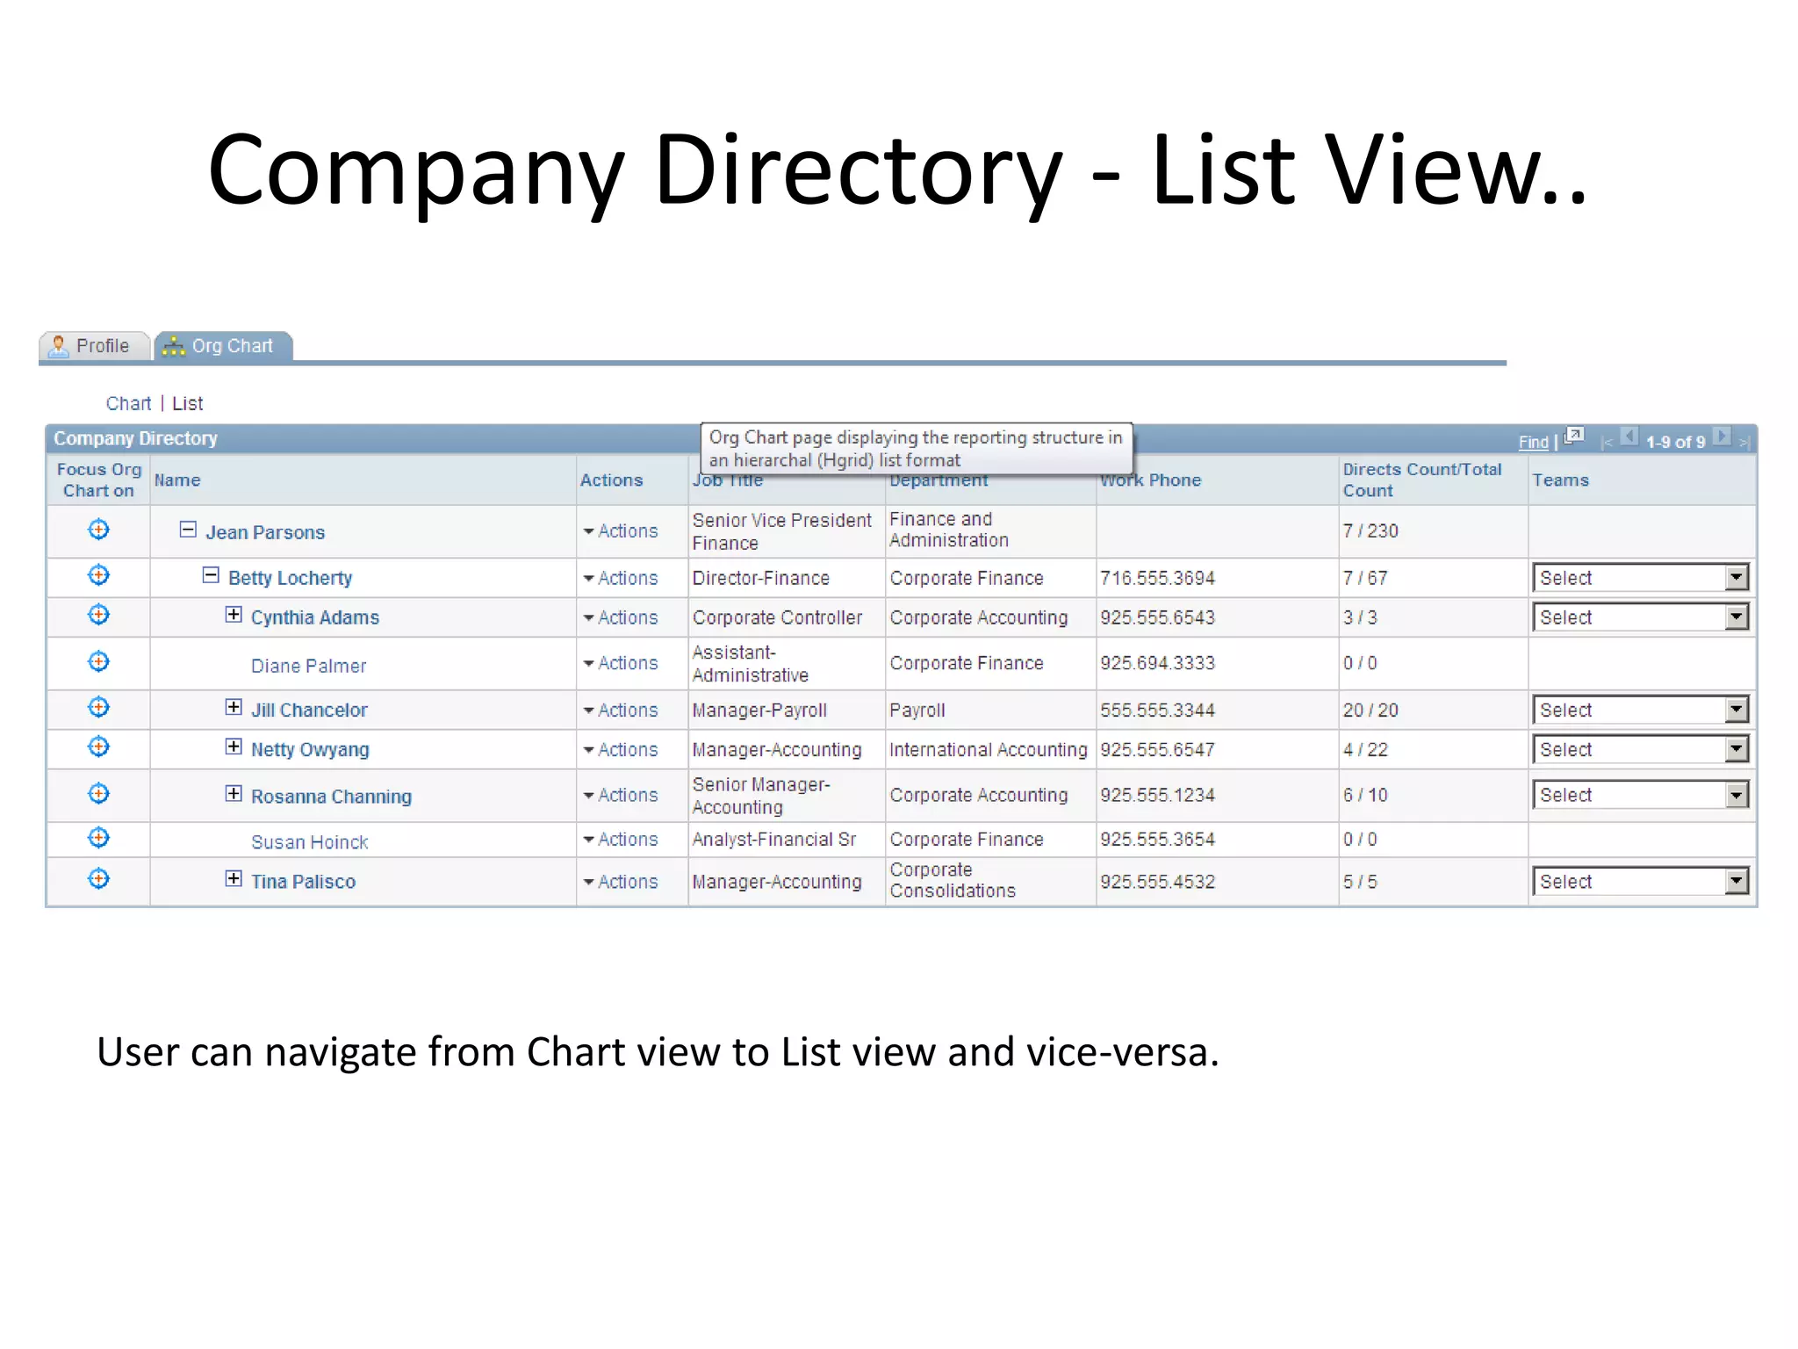
Task: Focus org chart on Susan Hoinck
Action: 98,838
